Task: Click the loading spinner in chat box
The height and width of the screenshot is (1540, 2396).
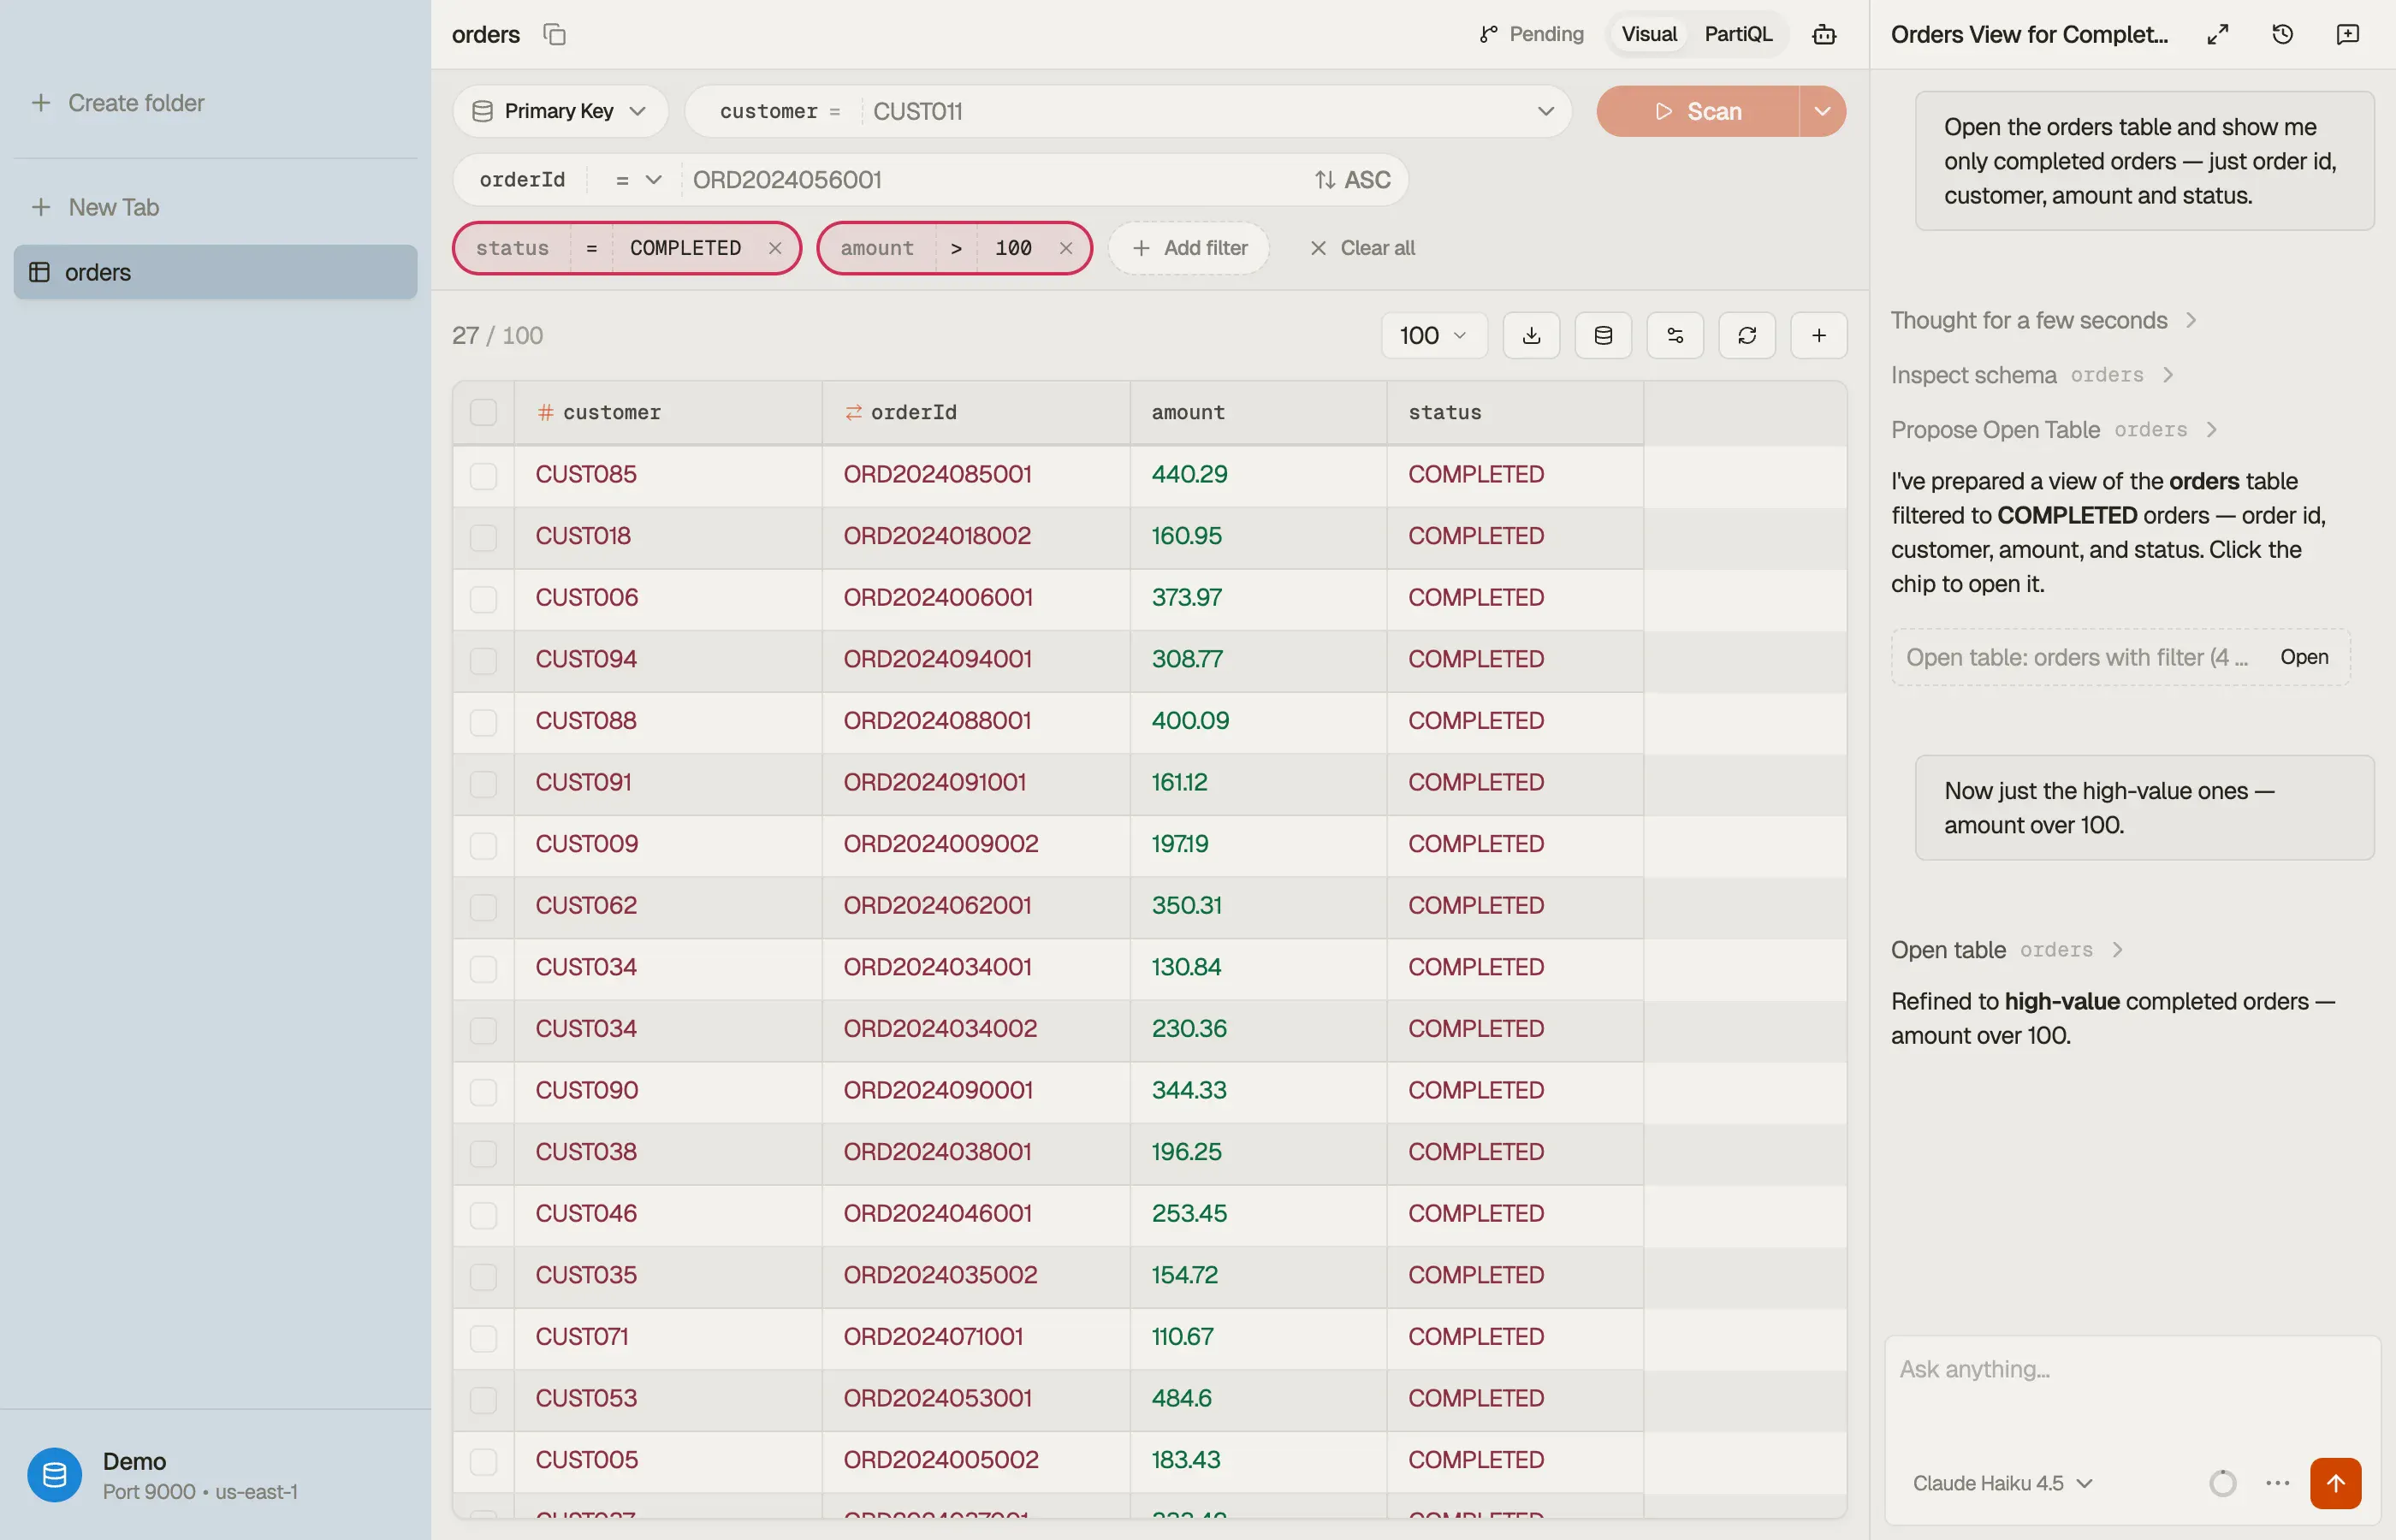Action: (x=2222, y=1483)
